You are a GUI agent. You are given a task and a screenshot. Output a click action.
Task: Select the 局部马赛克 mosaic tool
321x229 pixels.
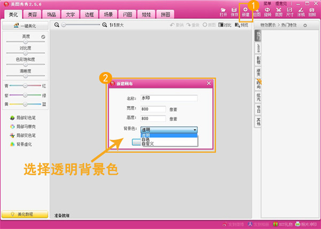tap(27, 127)
